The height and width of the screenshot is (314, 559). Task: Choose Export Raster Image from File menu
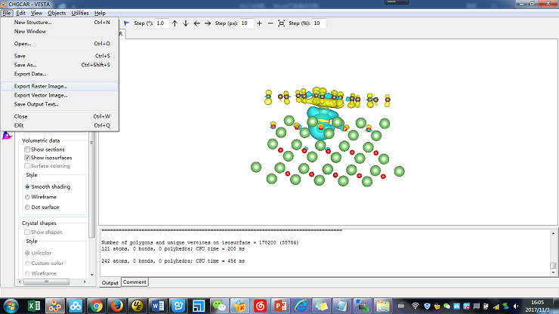click(x=41, y=86)
